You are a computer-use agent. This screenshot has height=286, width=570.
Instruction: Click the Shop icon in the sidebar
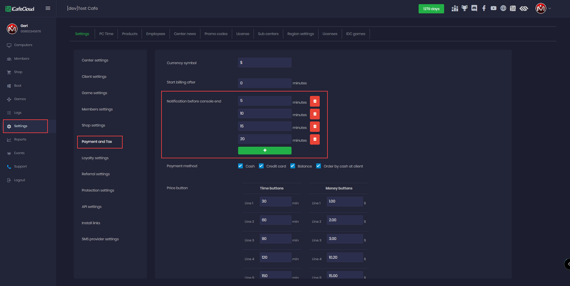pyautogui.click(x=9, y=72)
